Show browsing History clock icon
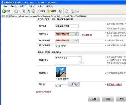This screenshot has width=126, height=105. (60, 11)
